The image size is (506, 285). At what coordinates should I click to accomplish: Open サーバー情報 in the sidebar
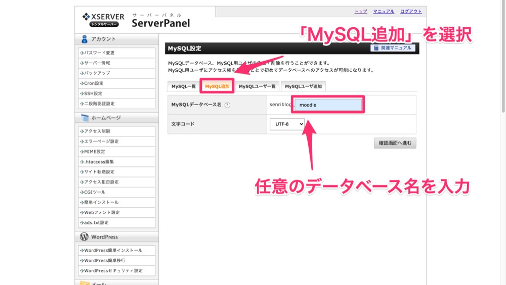click(x=116, y=63)
